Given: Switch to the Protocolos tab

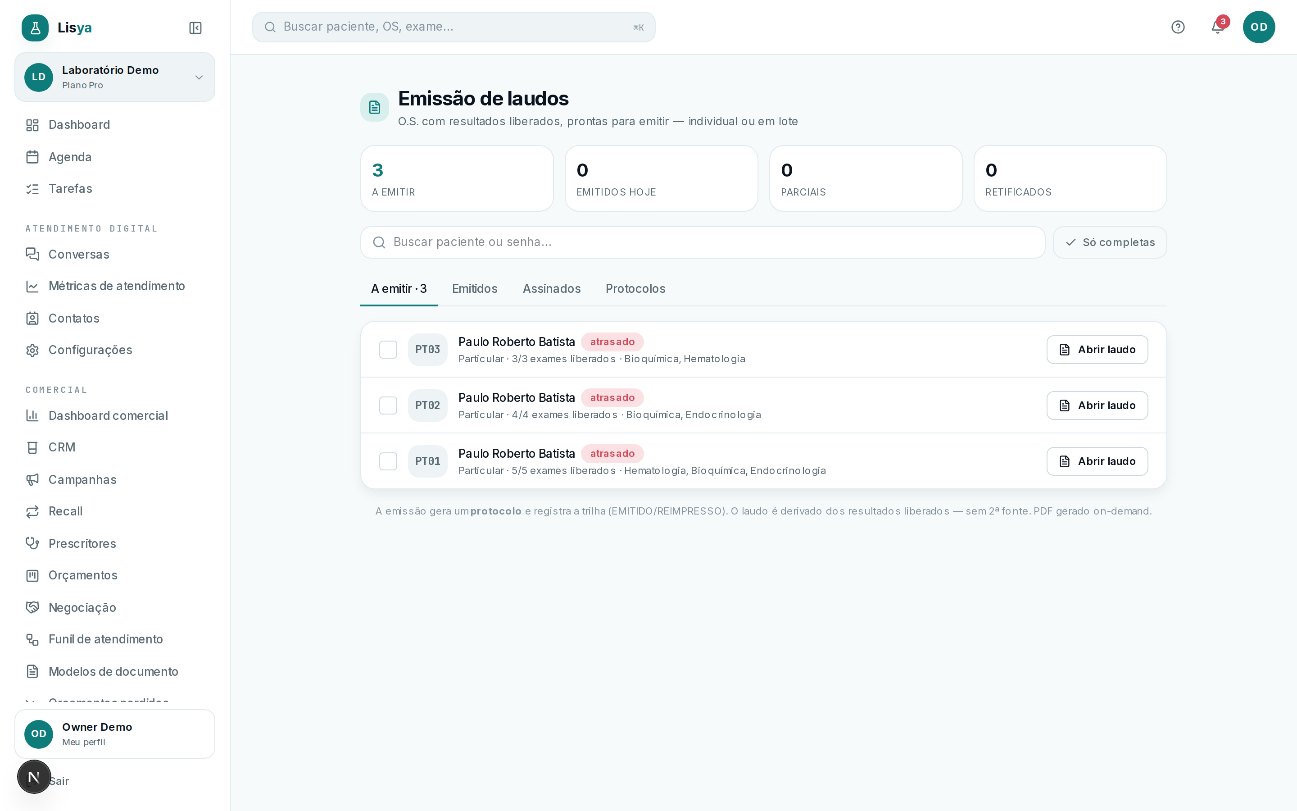Looking at the screenshot, I should [x=635, y=288].
